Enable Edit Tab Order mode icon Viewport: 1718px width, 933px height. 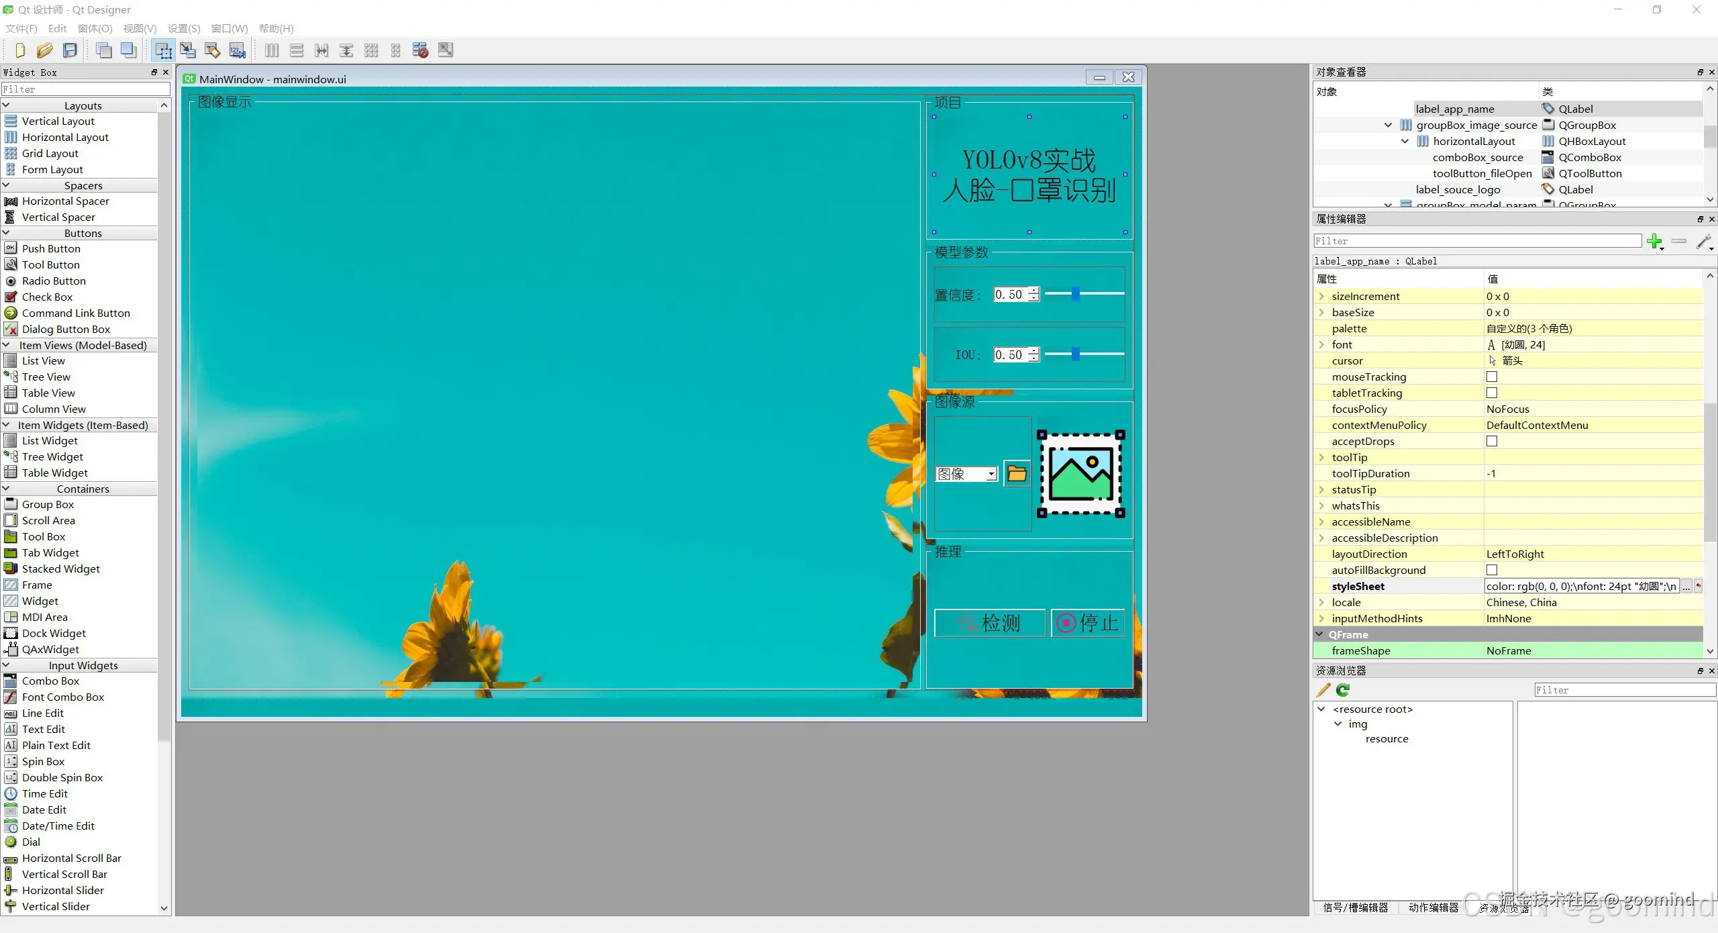pyautogui.click(x=238, y=50)
